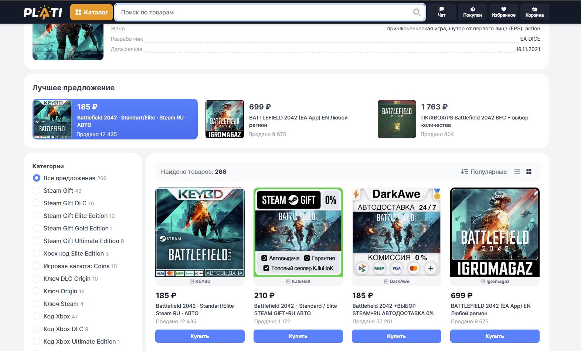Click the EA DICE developer value
581x351 pixels.
(530, 39)
